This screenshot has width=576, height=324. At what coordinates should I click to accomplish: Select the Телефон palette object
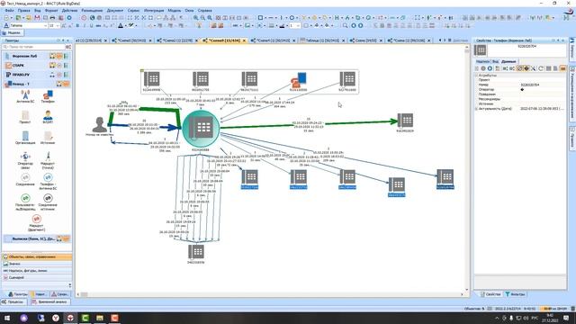click(48, 96)
